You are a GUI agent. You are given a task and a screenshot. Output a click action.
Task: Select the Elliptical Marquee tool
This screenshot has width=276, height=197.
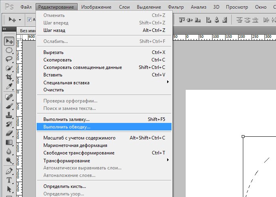pos(9,50)
